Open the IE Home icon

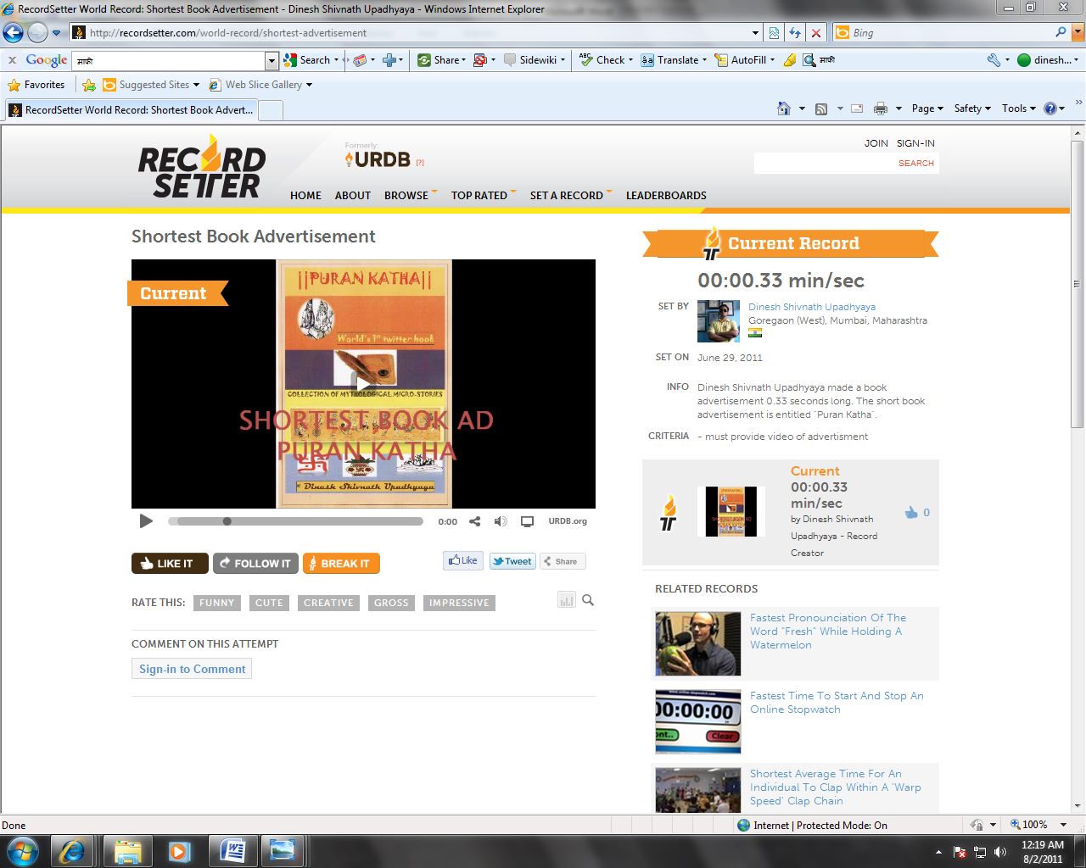tap(784, 108)
